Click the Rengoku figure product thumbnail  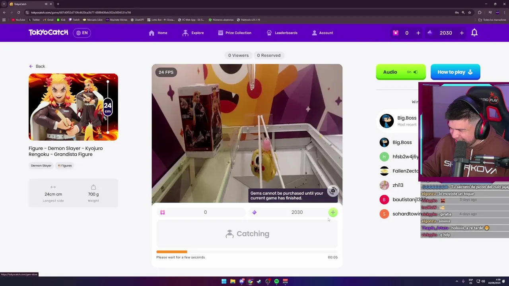click(73, 107)
